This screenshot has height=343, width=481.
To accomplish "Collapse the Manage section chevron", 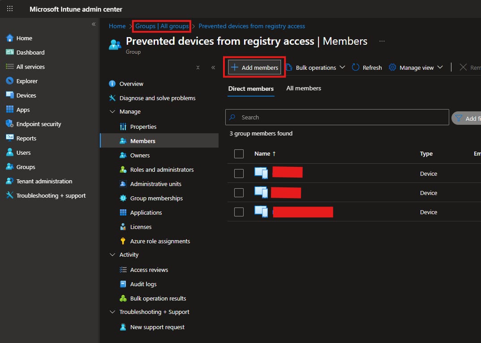I will coord(112,111).
